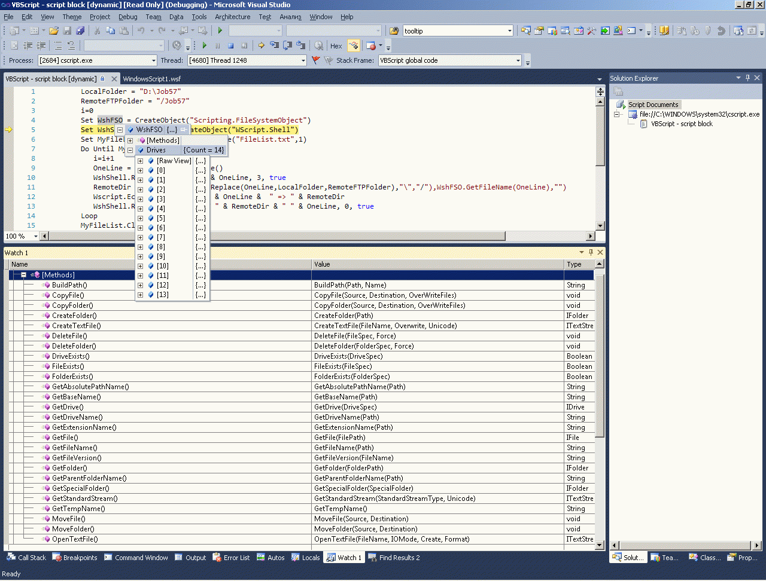Toggle Hex display mode

tap(336, 45)
